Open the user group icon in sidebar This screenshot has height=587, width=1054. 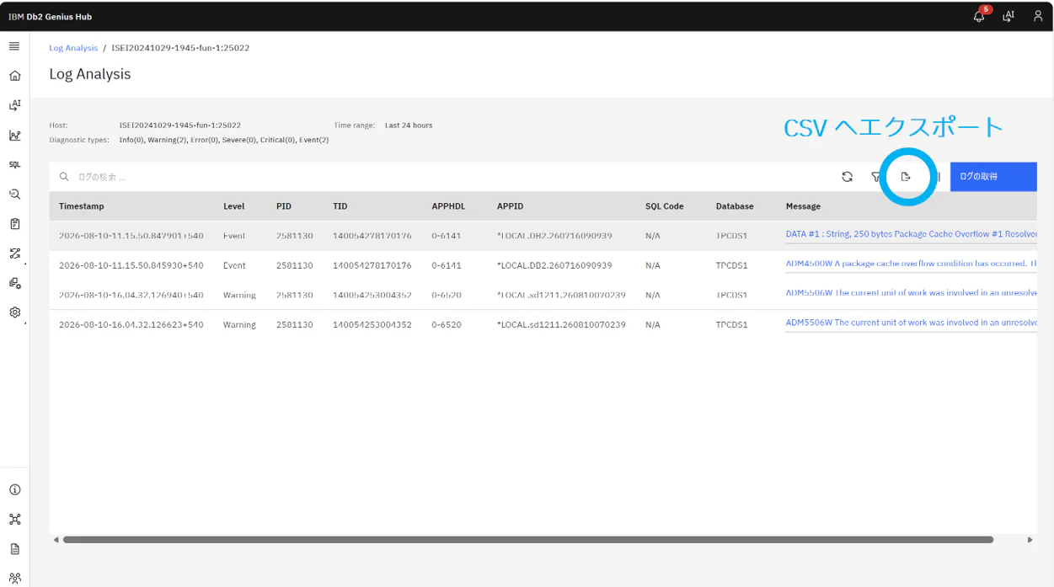point(14,578)
